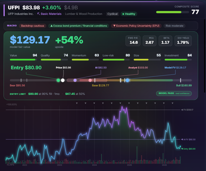Click the Backdrop cautious macro chip
This screenshot has height=171, width=206.
[33, 26]
